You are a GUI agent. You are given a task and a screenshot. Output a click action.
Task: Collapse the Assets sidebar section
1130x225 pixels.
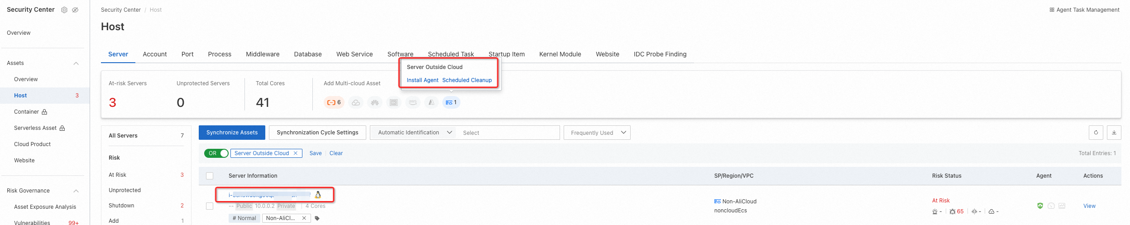click(76, 63)
